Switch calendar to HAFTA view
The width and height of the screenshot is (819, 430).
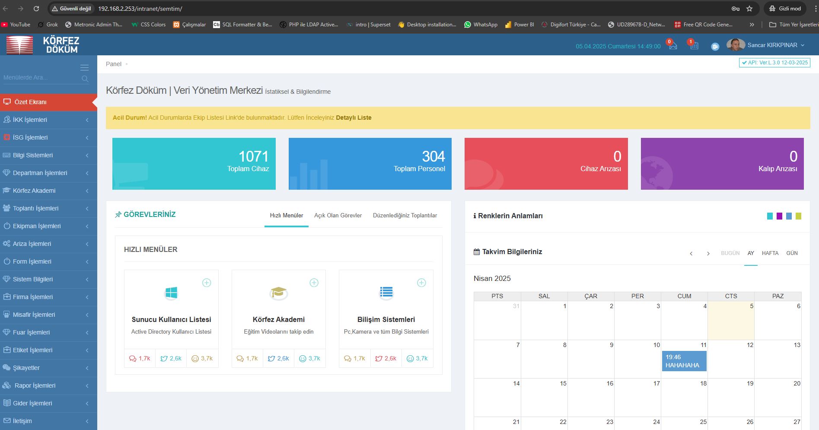point(770,253)
